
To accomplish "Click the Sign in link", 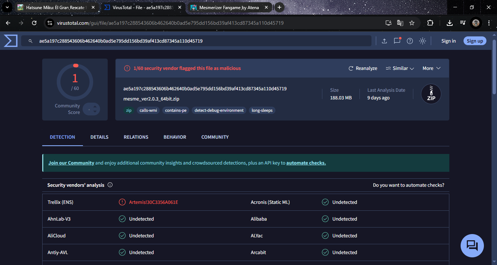I will click(x=449, y=41).
